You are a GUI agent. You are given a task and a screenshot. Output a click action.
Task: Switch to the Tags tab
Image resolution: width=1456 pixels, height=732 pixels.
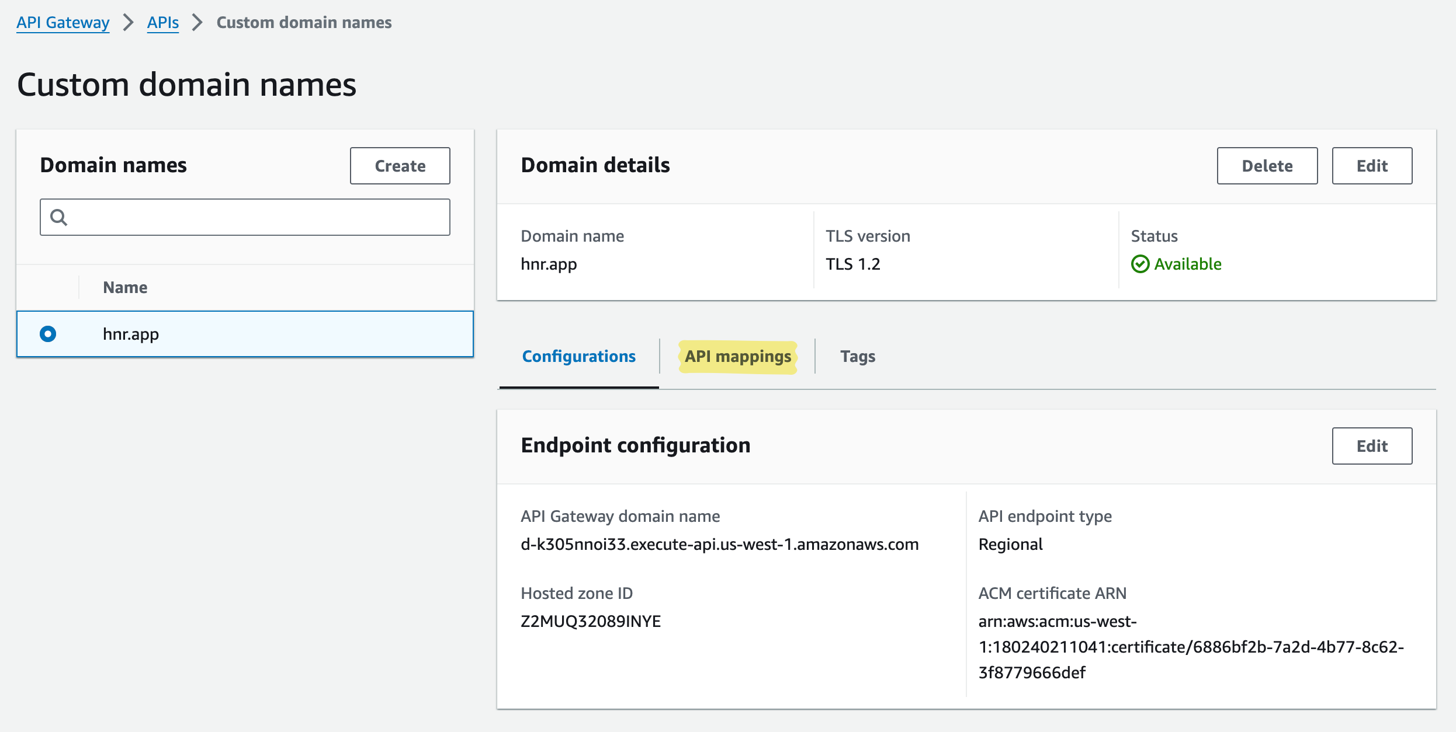coord(858,356)
